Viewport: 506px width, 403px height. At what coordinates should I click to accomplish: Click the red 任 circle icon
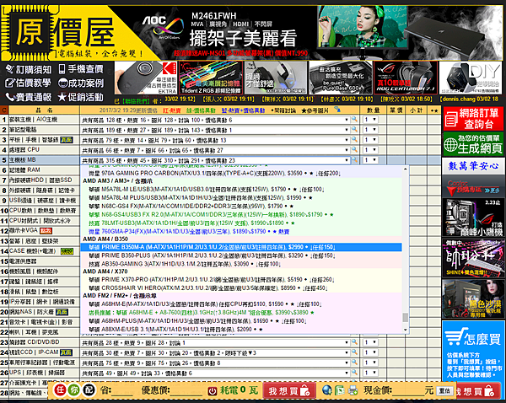(x=60, y=390)
